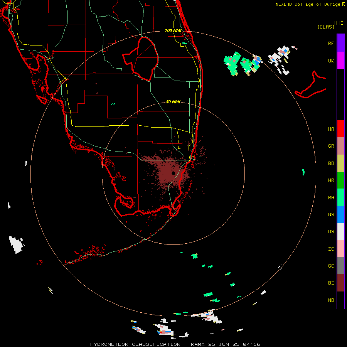Click the [CLAS] units label
Screen dimensions: 347x347
click(x=326, y=27)
